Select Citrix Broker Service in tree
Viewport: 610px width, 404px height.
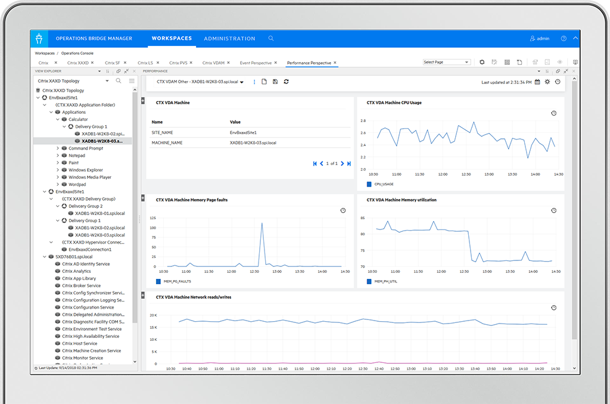[x=81, y=285]
